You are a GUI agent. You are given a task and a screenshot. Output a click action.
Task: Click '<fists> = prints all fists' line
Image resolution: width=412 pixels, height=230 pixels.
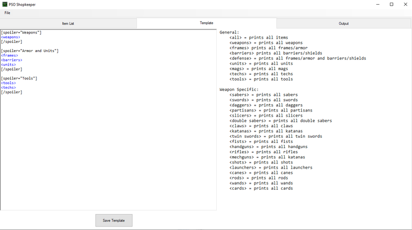click(261, 142)
